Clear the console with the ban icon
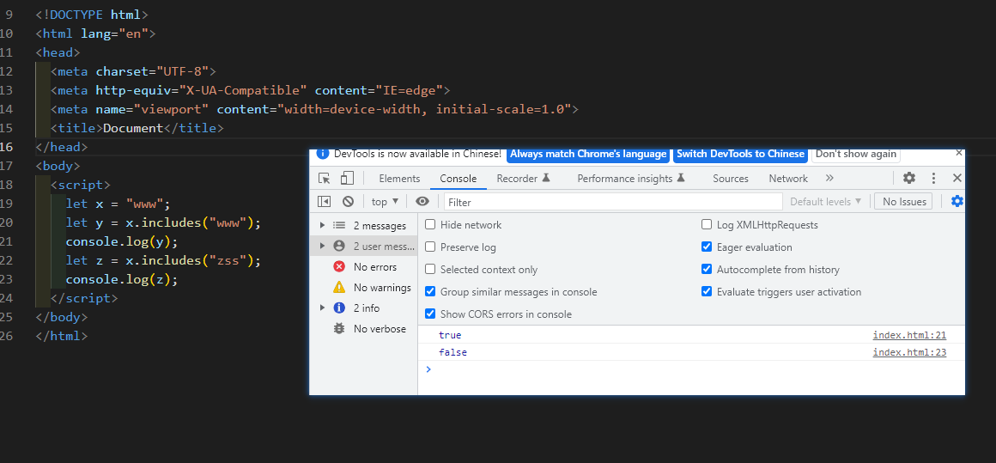Image resolution: width=996 pixels, height=463 pixels. 348,202
